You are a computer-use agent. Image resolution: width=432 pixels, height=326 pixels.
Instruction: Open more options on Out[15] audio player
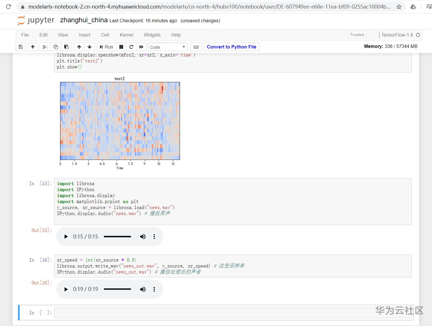pos(154,236)
